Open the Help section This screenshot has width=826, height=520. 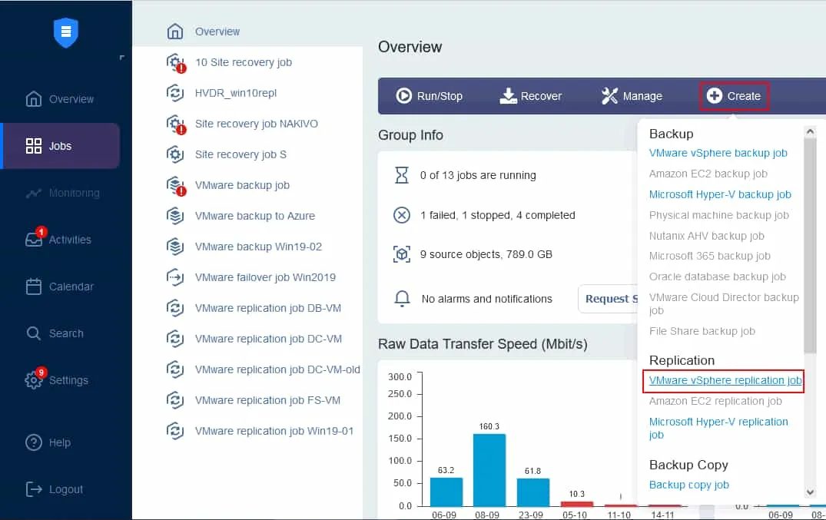[x=58, y=442]
